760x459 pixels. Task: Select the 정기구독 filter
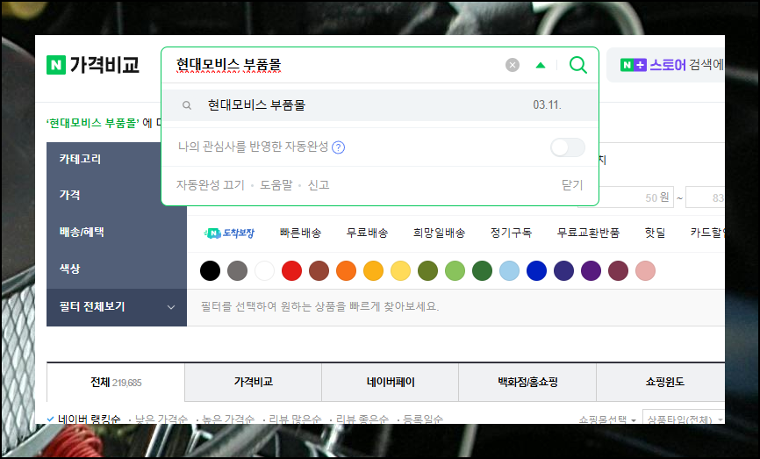pos(511,233)
